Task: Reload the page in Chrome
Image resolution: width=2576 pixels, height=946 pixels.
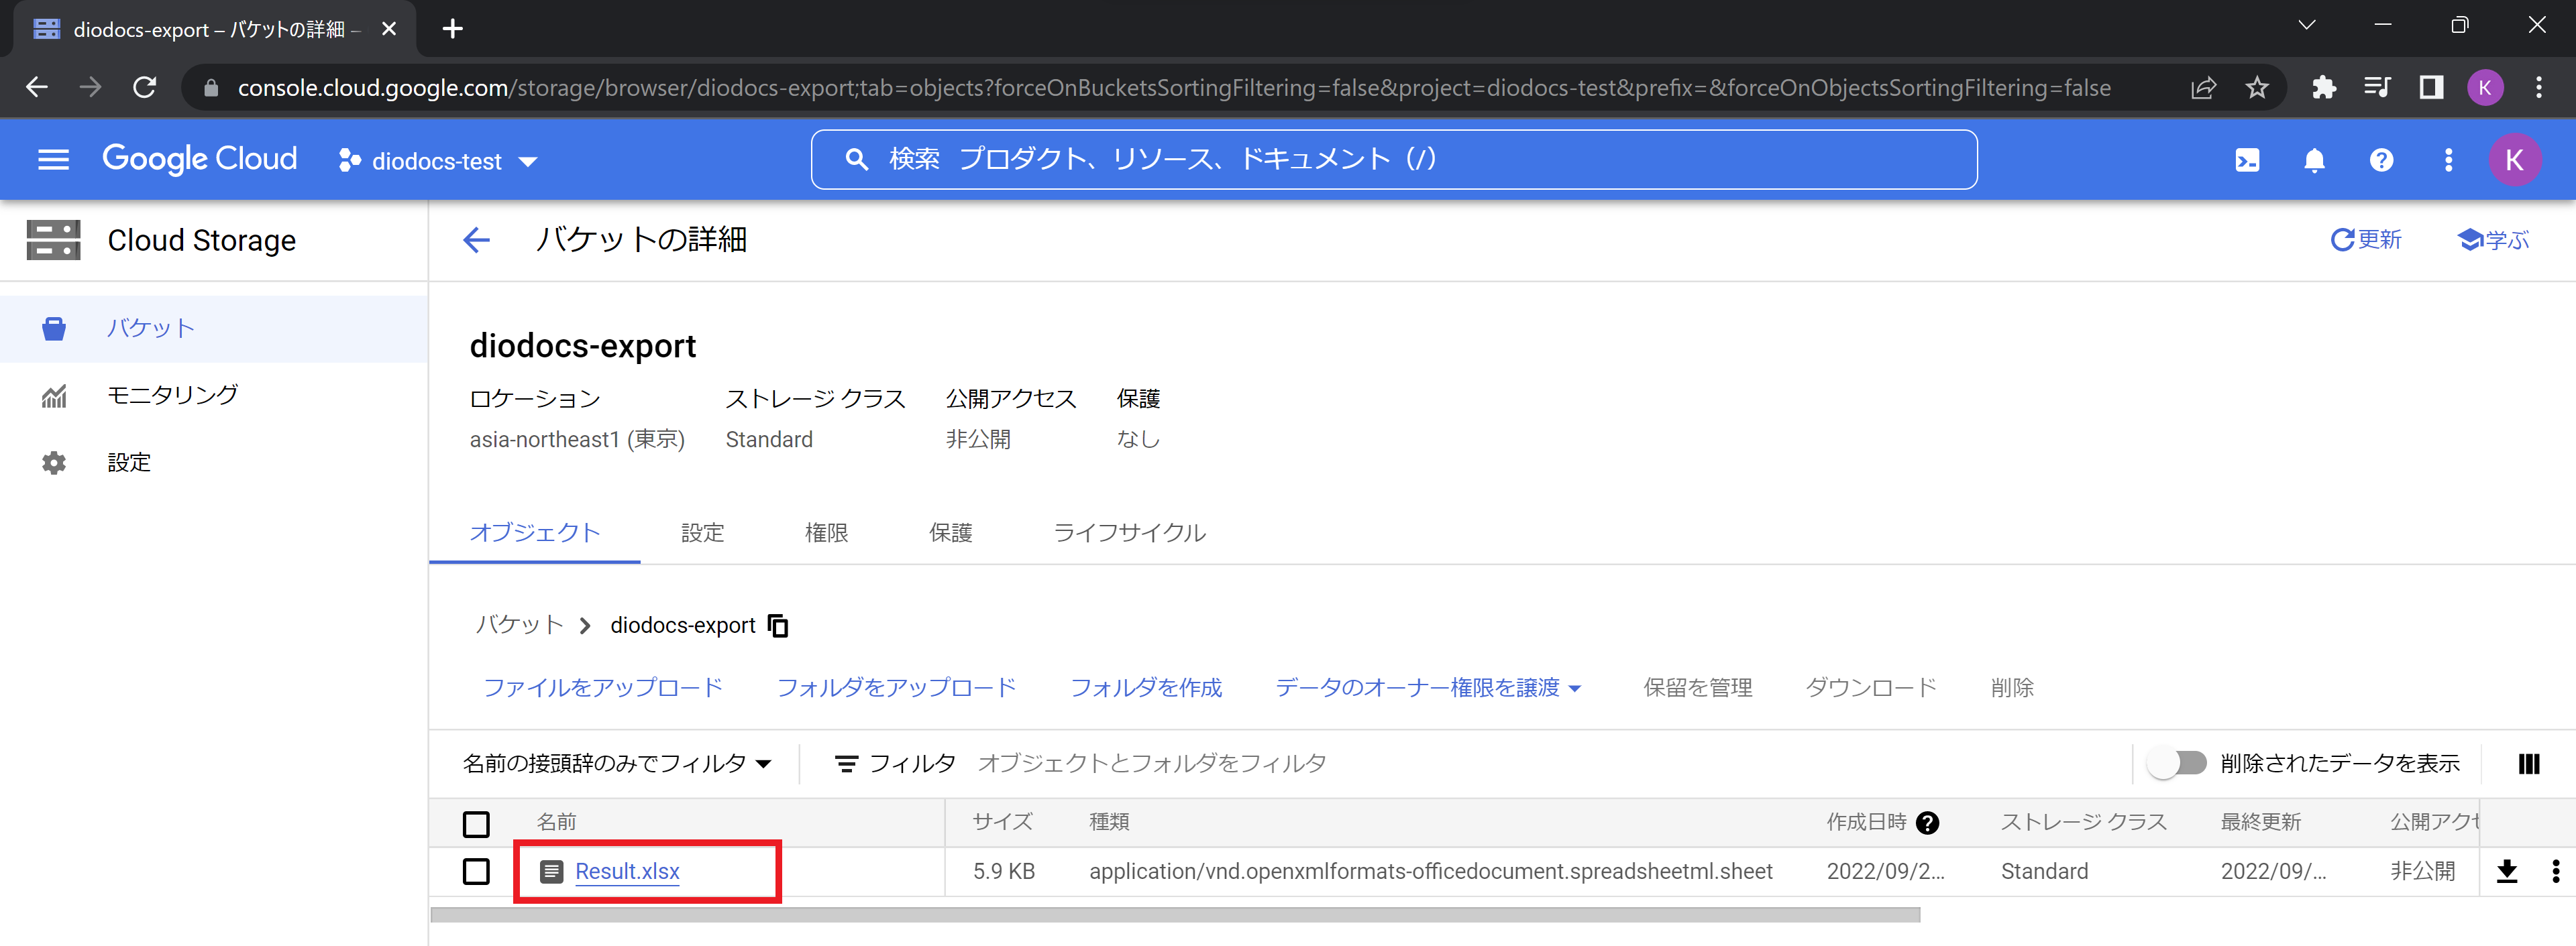Action: click(144, 88)
